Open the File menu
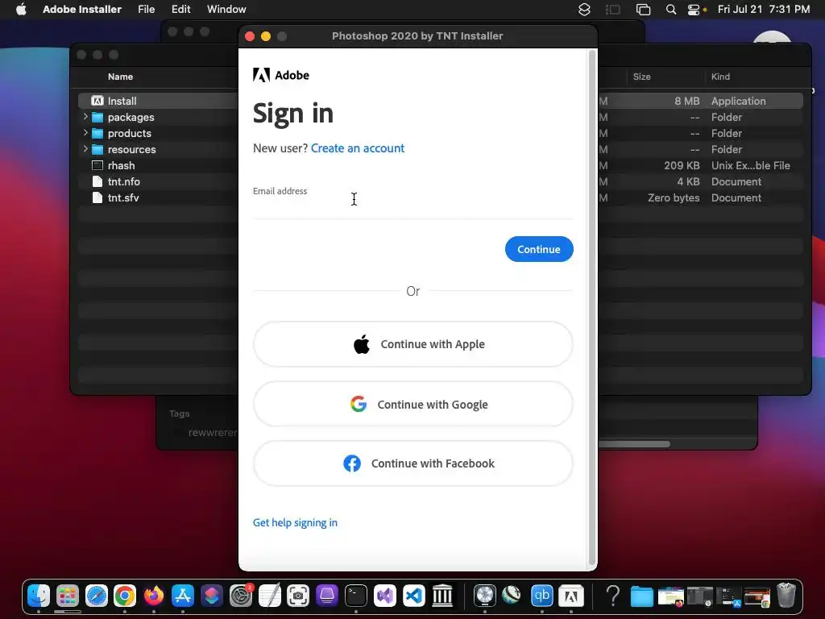The image size is (825, 619). pyautogui.click(x=147, y=9)
